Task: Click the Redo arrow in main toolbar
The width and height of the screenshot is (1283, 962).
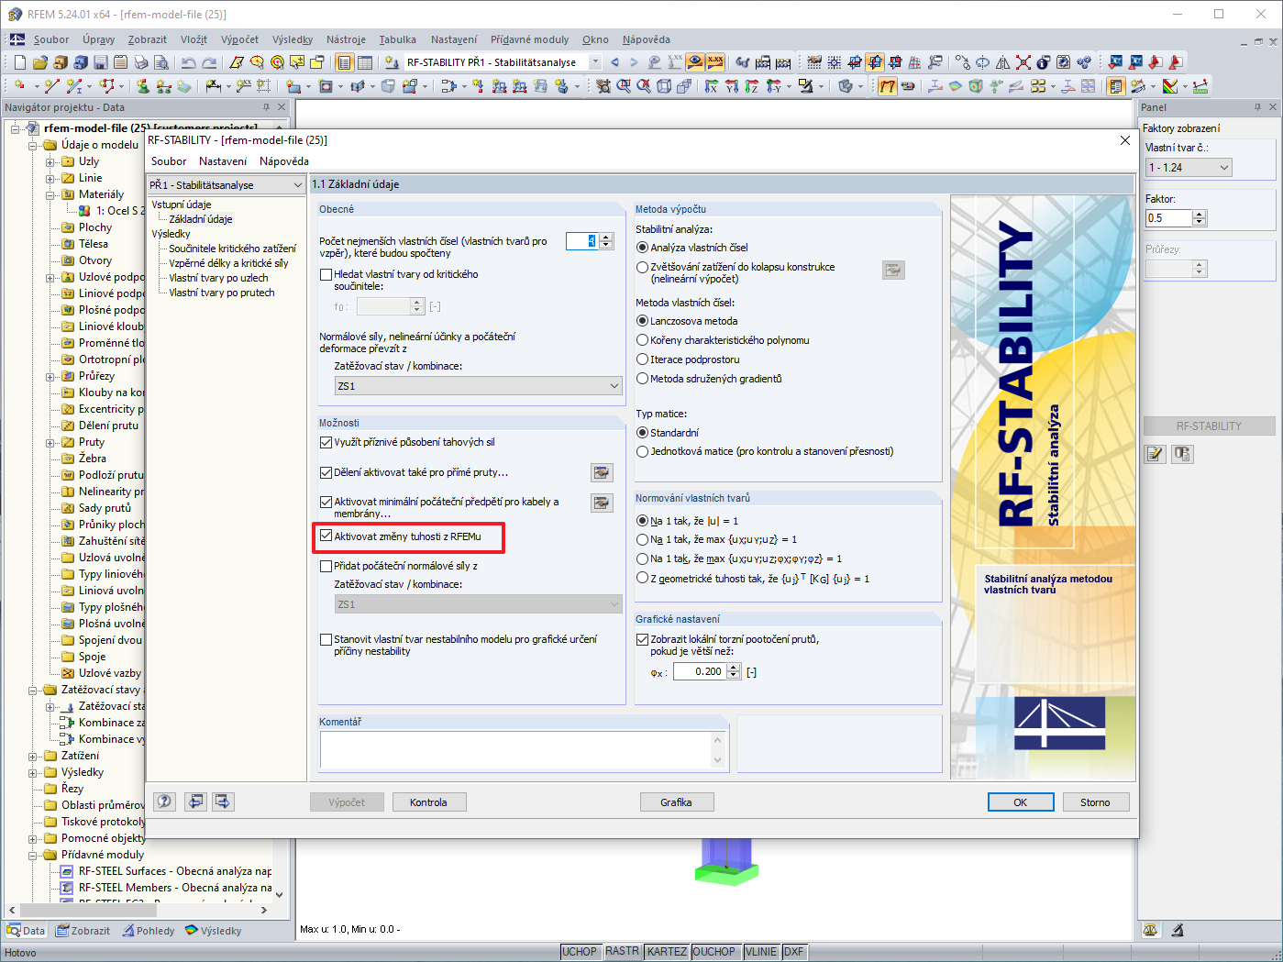Action: click(x=209, y=62)
